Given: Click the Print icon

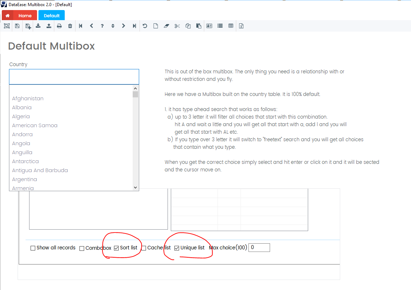Looking at the screenshot, I should (59, 26).
